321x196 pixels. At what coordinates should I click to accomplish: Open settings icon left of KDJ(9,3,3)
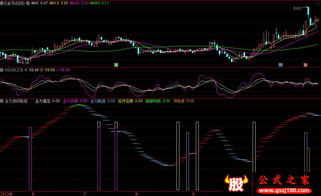pyautogui.click(x=2, y=70)
